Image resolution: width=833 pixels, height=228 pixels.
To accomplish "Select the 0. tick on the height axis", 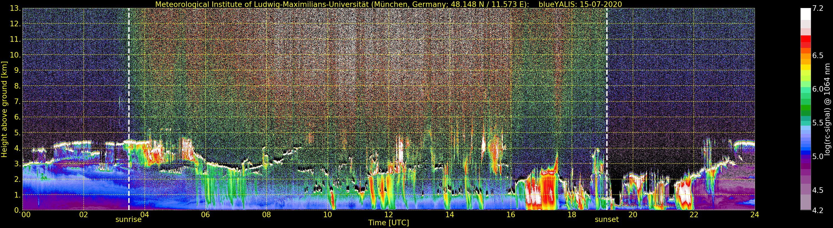I will 18,210.
